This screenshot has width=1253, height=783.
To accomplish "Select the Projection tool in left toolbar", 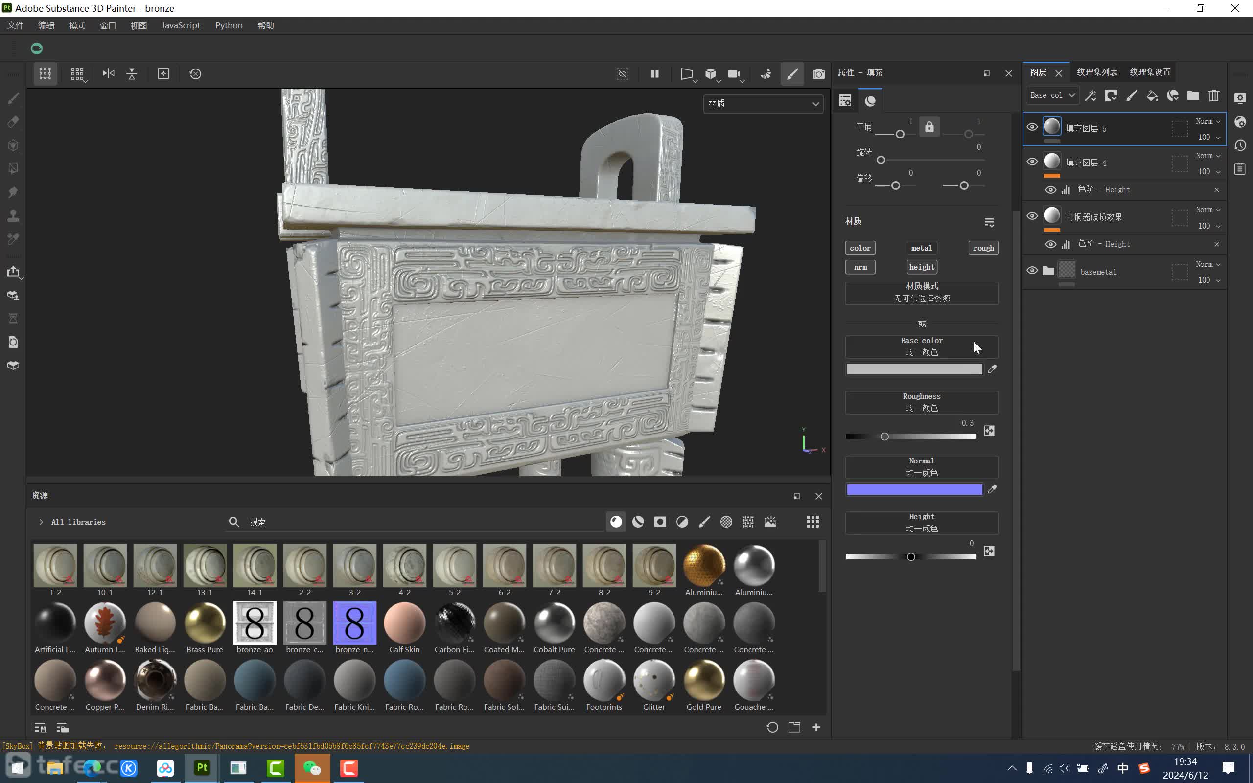I will [x=14, y=145].
